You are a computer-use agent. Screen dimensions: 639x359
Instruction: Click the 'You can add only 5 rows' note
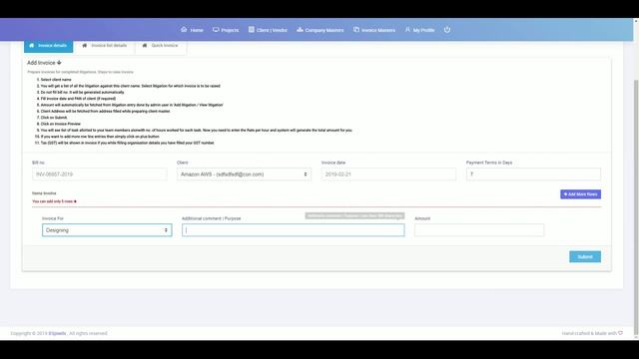[54, 201]
